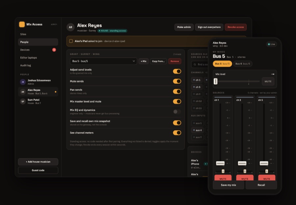Click the JE avatar for Joshua Edosomwan

click(x=23, y=82)
